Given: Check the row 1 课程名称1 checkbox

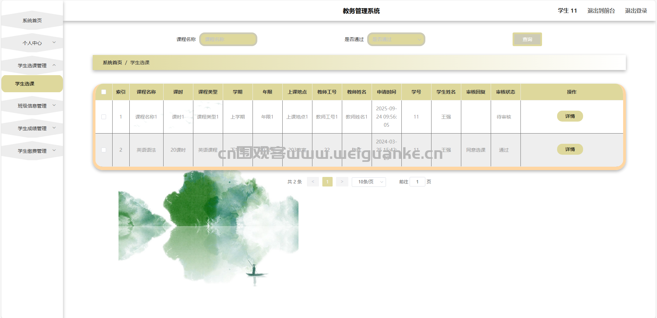Looking at the screenshot, I should [104, 117].
